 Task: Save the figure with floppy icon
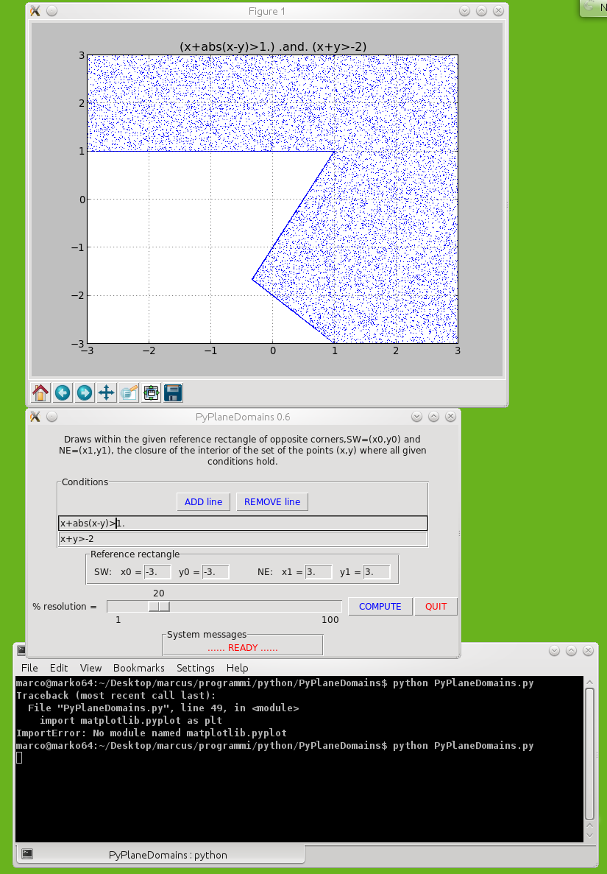point(173,393)
